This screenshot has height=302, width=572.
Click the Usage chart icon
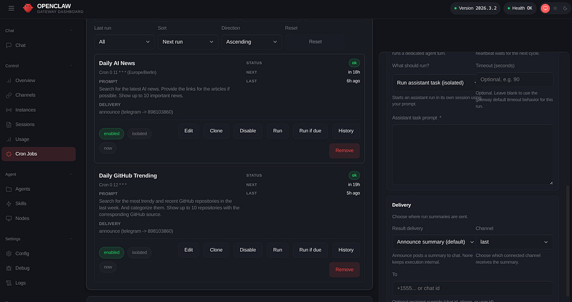pyautogui.click(x=9, y=139)
